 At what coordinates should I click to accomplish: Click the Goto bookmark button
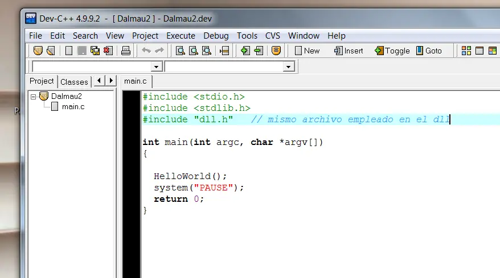pos(429,51)
